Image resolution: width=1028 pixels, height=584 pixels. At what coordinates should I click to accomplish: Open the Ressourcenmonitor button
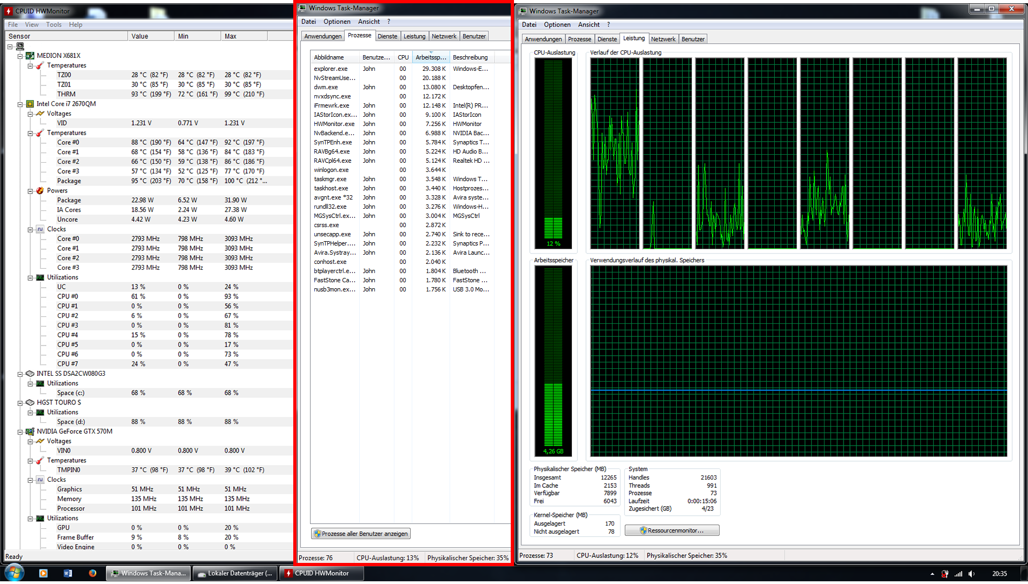(x=672, y=530)
